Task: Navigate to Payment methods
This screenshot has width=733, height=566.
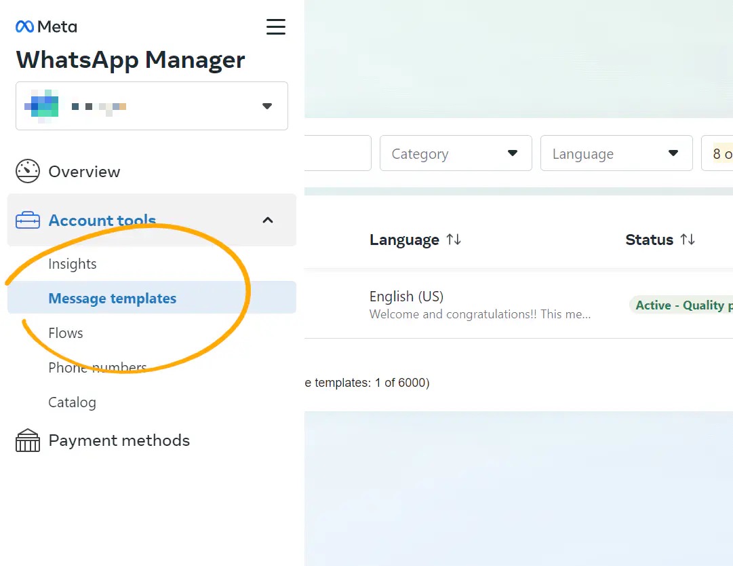Action: coord(119,440)
